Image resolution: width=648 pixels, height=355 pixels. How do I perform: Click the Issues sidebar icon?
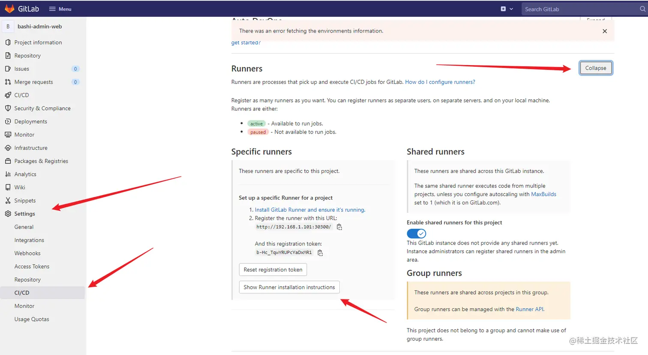point(8,69)
